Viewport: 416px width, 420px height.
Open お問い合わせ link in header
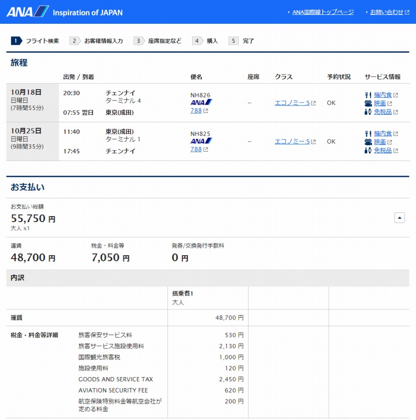(x=386, y=12)
